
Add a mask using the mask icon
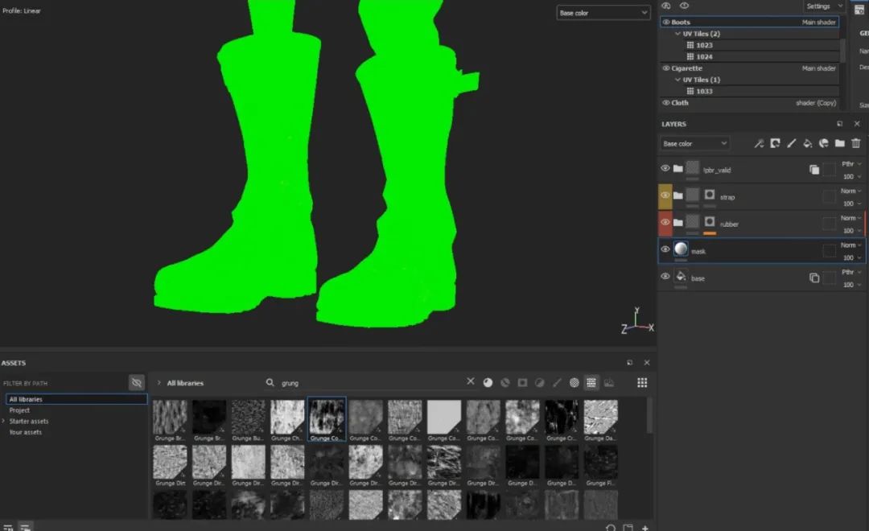pyautogui.click(x=775, y=143)
